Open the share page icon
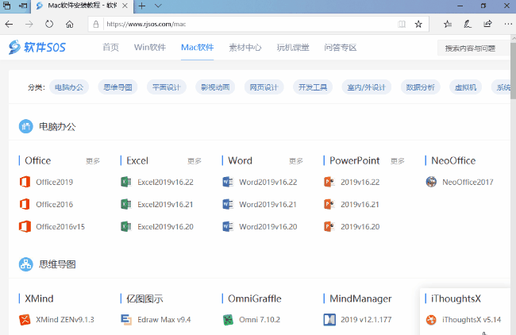 click(487, 24)
